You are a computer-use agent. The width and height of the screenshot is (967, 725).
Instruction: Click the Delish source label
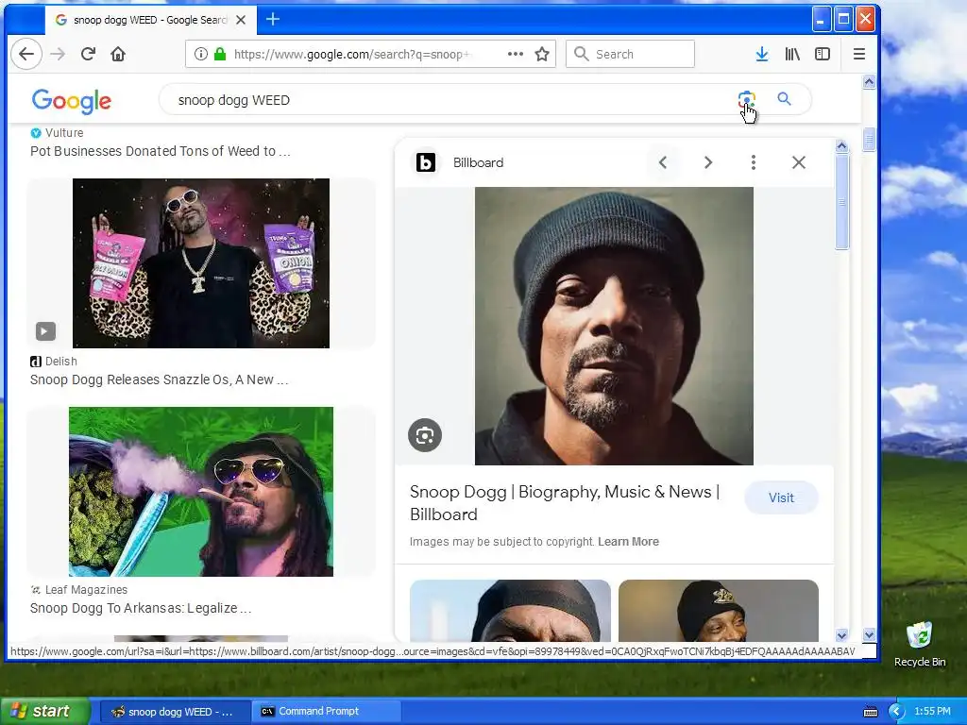(x=61, y=362)
